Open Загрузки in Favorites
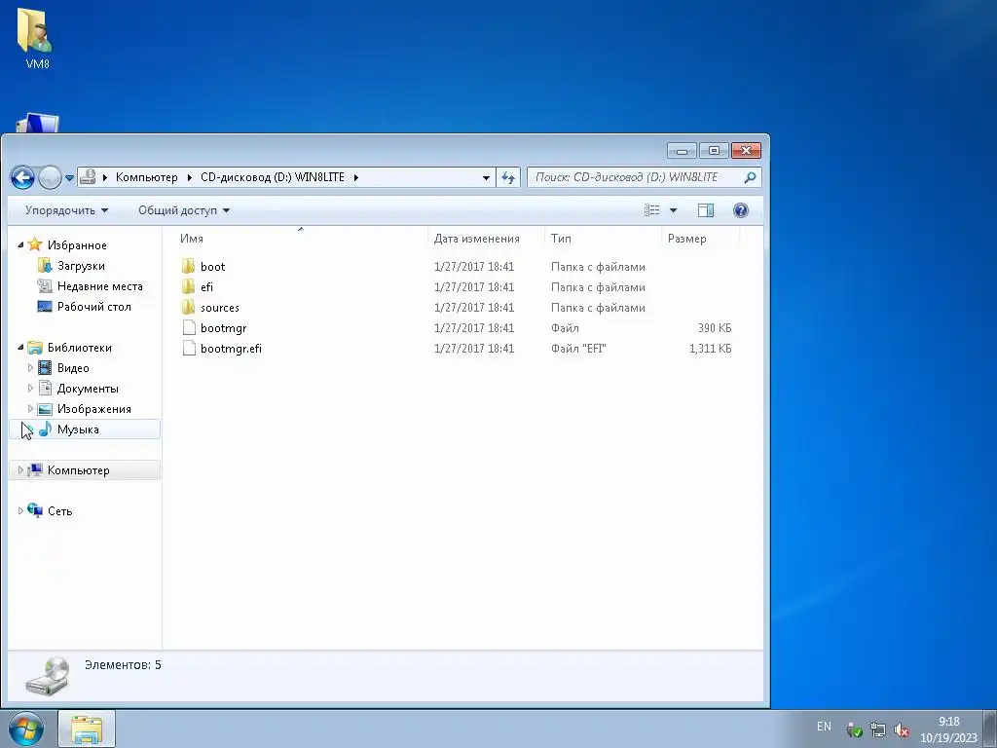This screenshot has height=748, width=997. [x=81, y=266]
